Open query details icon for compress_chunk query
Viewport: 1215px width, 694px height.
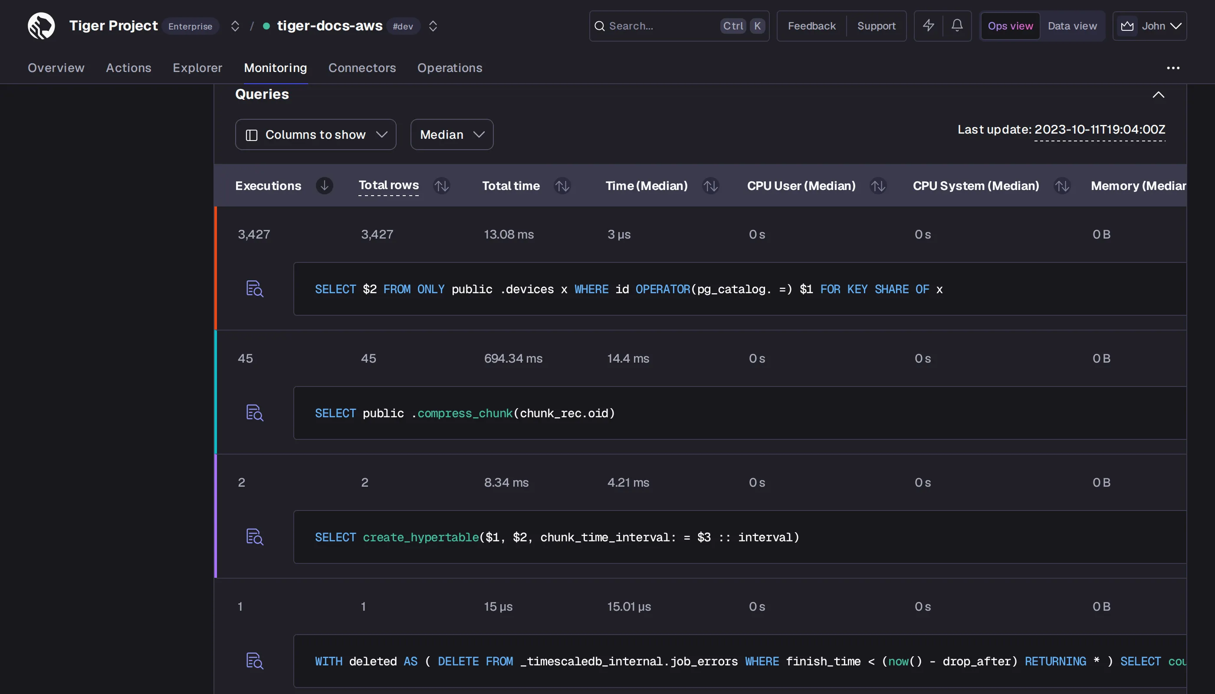click(254, 412)
